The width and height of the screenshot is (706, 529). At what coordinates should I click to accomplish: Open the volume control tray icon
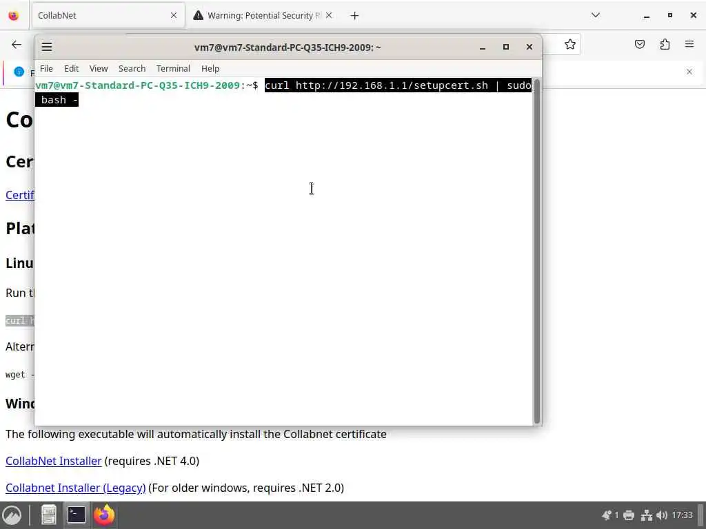661,515
